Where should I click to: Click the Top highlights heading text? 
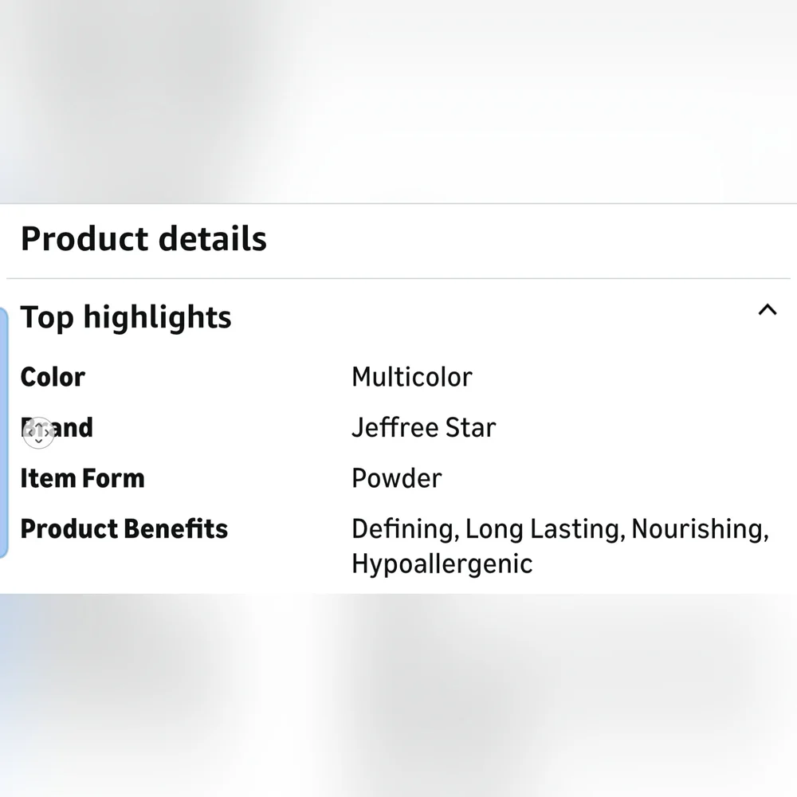tap(126, 317)
